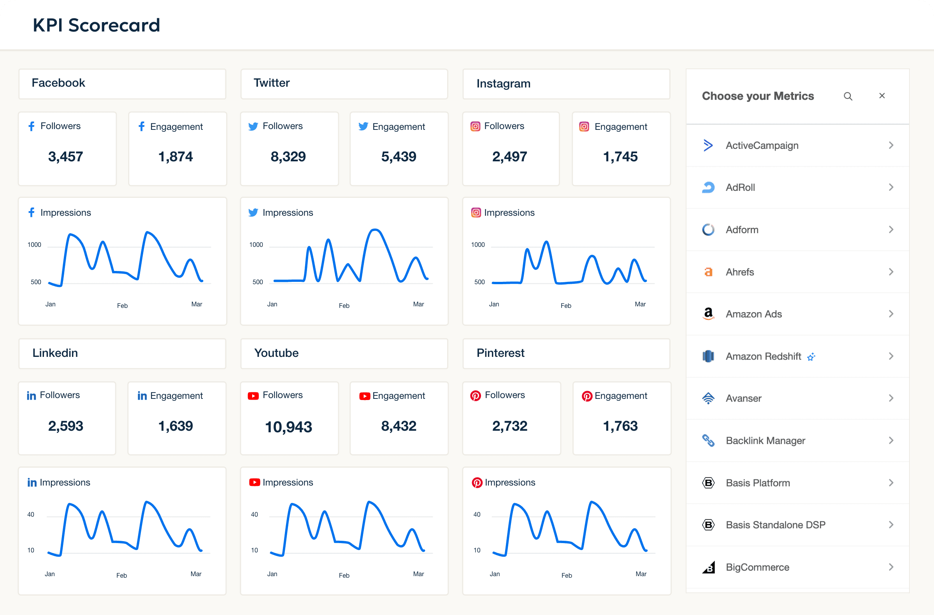
Task: Select the BigCommerce integration entry
Action: coord(757,567)
